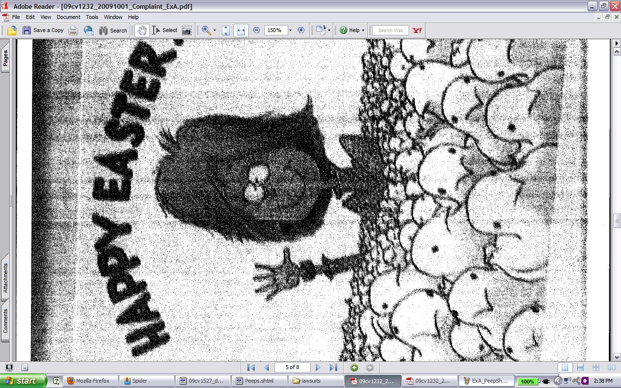The height and width of the screenshot is (388, 621).
Task: Click the Open file folder icon
Action: [12, 30]
